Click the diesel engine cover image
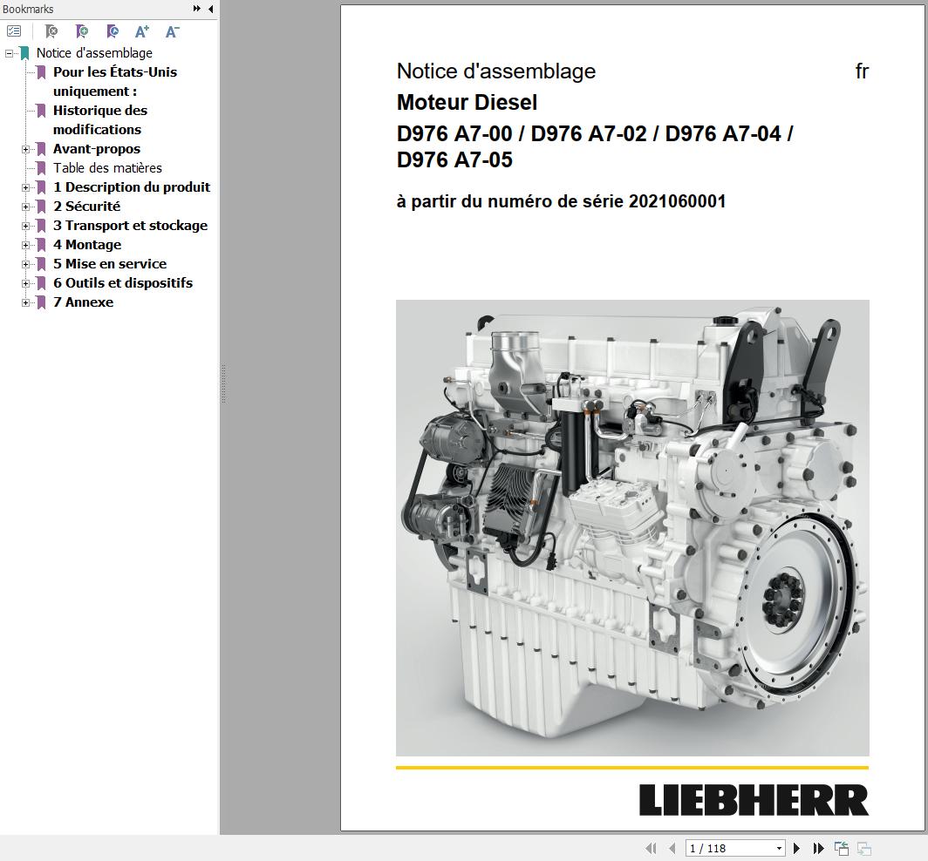Image resolution: width=928 pixels, height=861 pixels. pyautogui.click(x=632, y=527)
